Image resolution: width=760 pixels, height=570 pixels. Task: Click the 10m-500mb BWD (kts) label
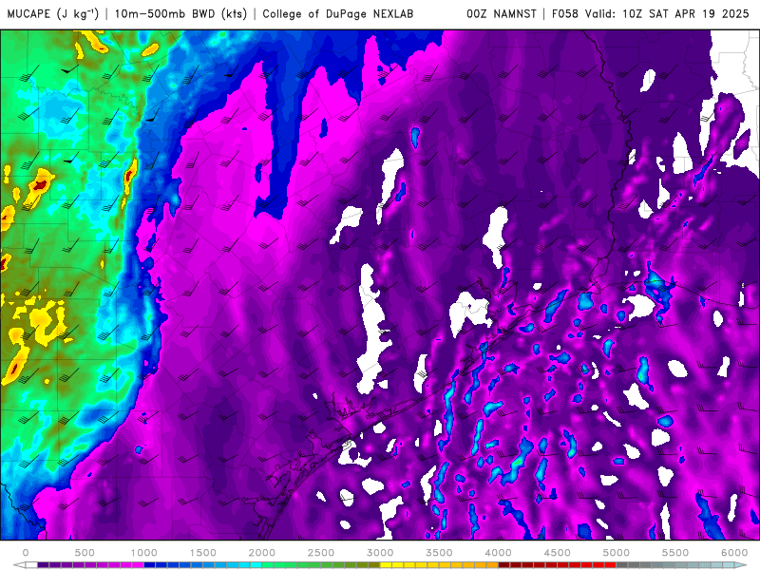coord(180,13)
